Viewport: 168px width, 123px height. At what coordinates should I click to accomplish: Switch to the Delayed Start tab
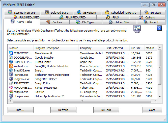pyautogui.click(x=57, y=12)
